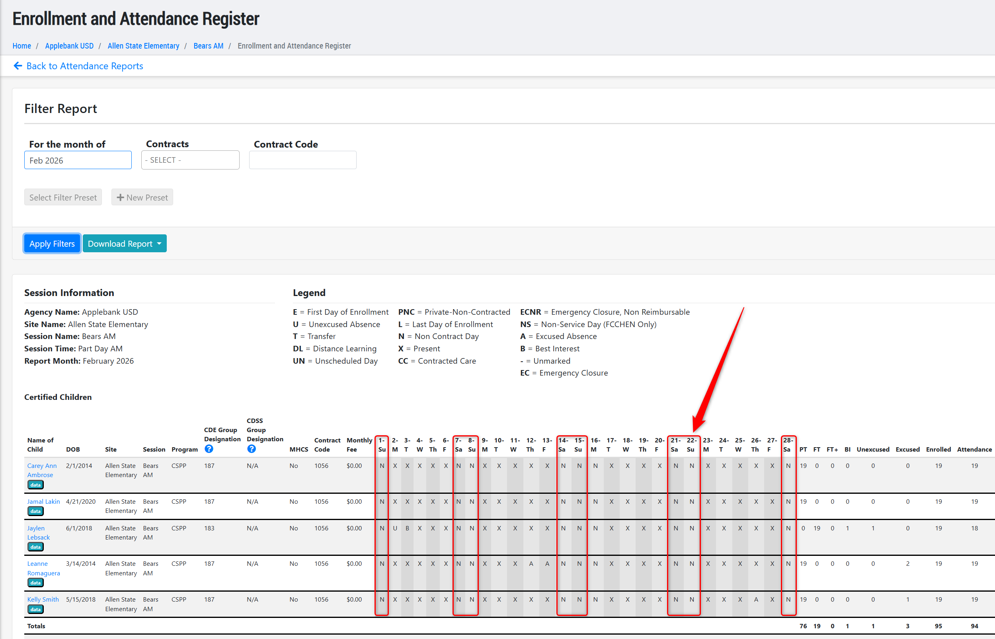Image resolution: width=995 pixels, height=639 pixels.
Task: Go to Home breadcrumb
Action: 21,46
